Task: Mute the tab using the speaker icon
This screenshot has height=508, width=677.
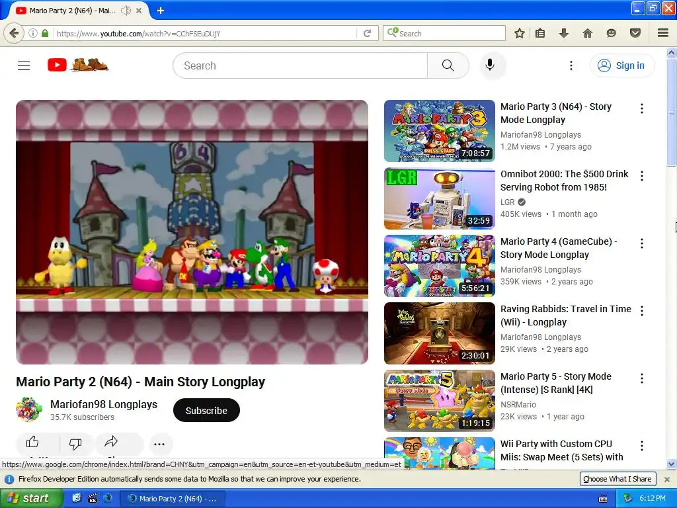Action: coord(126,11)
